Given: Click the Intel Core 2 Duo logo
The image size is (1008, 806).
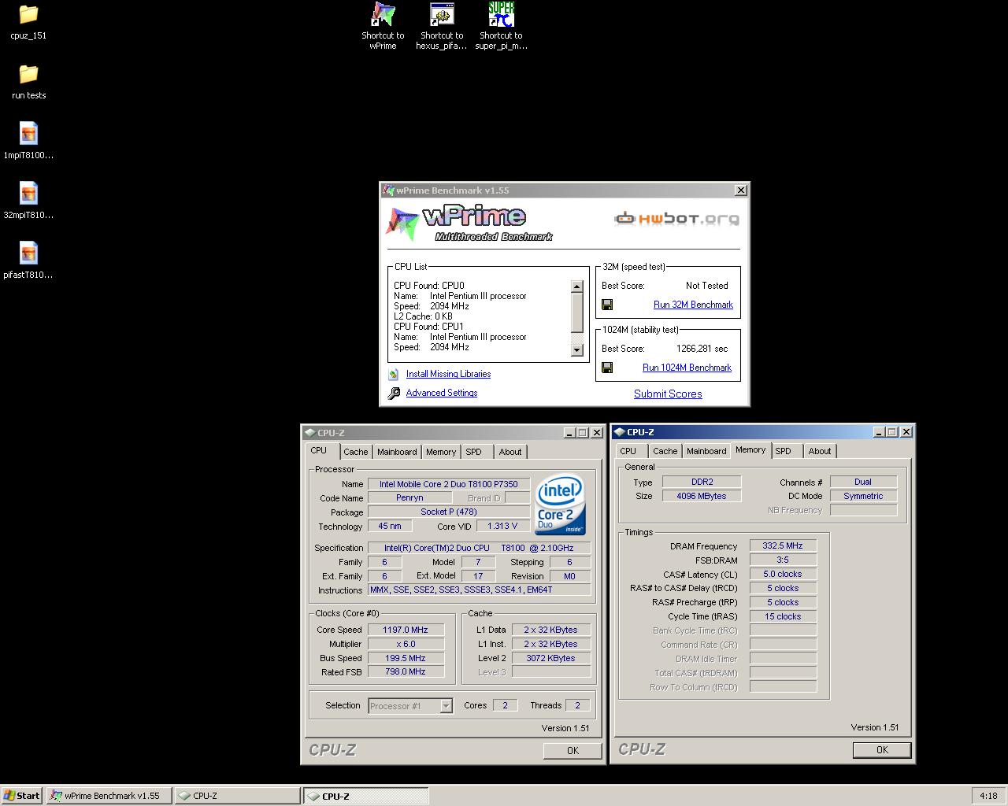Looking at the screenshot, I should (x=560, y=505).
